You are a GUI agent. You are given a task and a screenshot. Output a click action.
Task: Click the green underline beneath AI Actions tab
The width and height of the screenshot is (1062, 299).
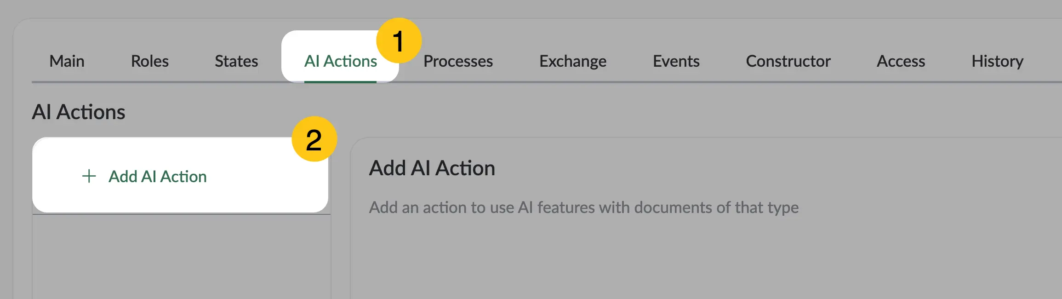pyautogui.click(x=340, y=82)
